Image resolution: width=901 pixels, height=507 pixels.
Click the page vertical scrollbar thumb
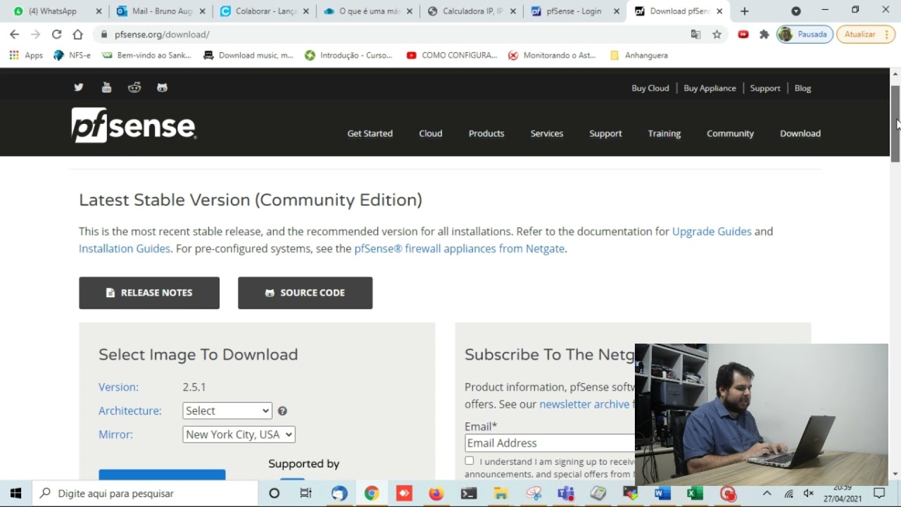[x=895, y=124]
